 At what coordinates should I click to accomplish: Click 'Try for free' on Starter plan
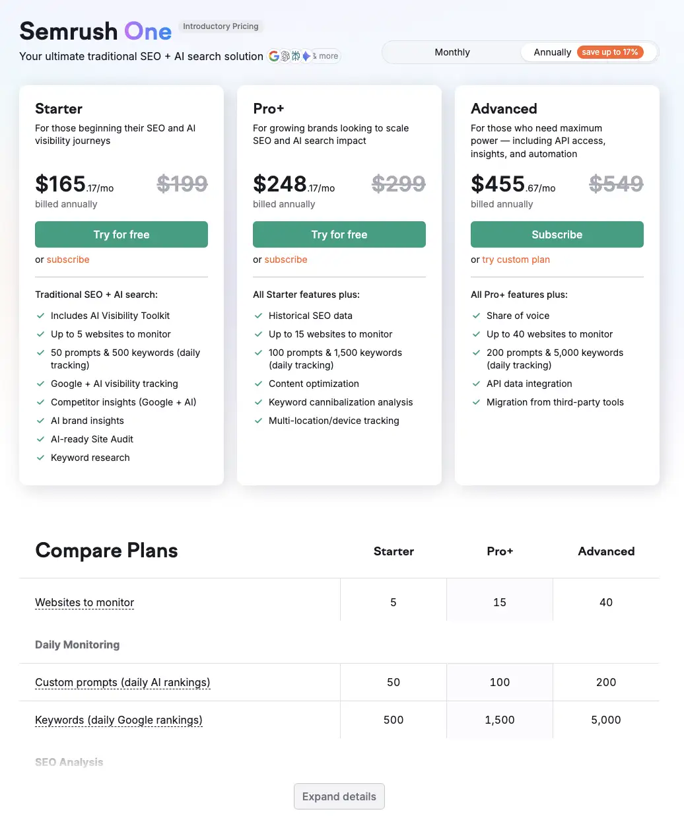tap(121, 234)
